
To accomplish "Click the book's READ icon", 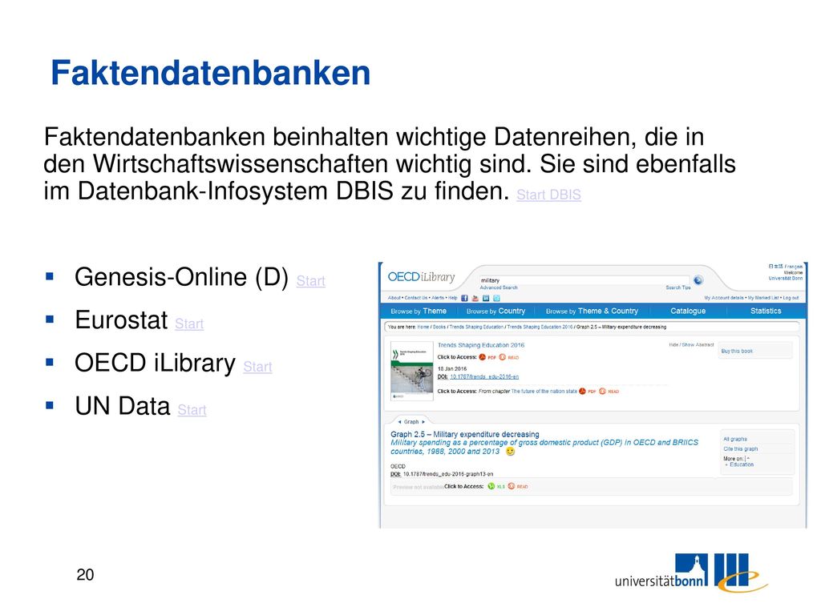I will click(x=502, y=357).
